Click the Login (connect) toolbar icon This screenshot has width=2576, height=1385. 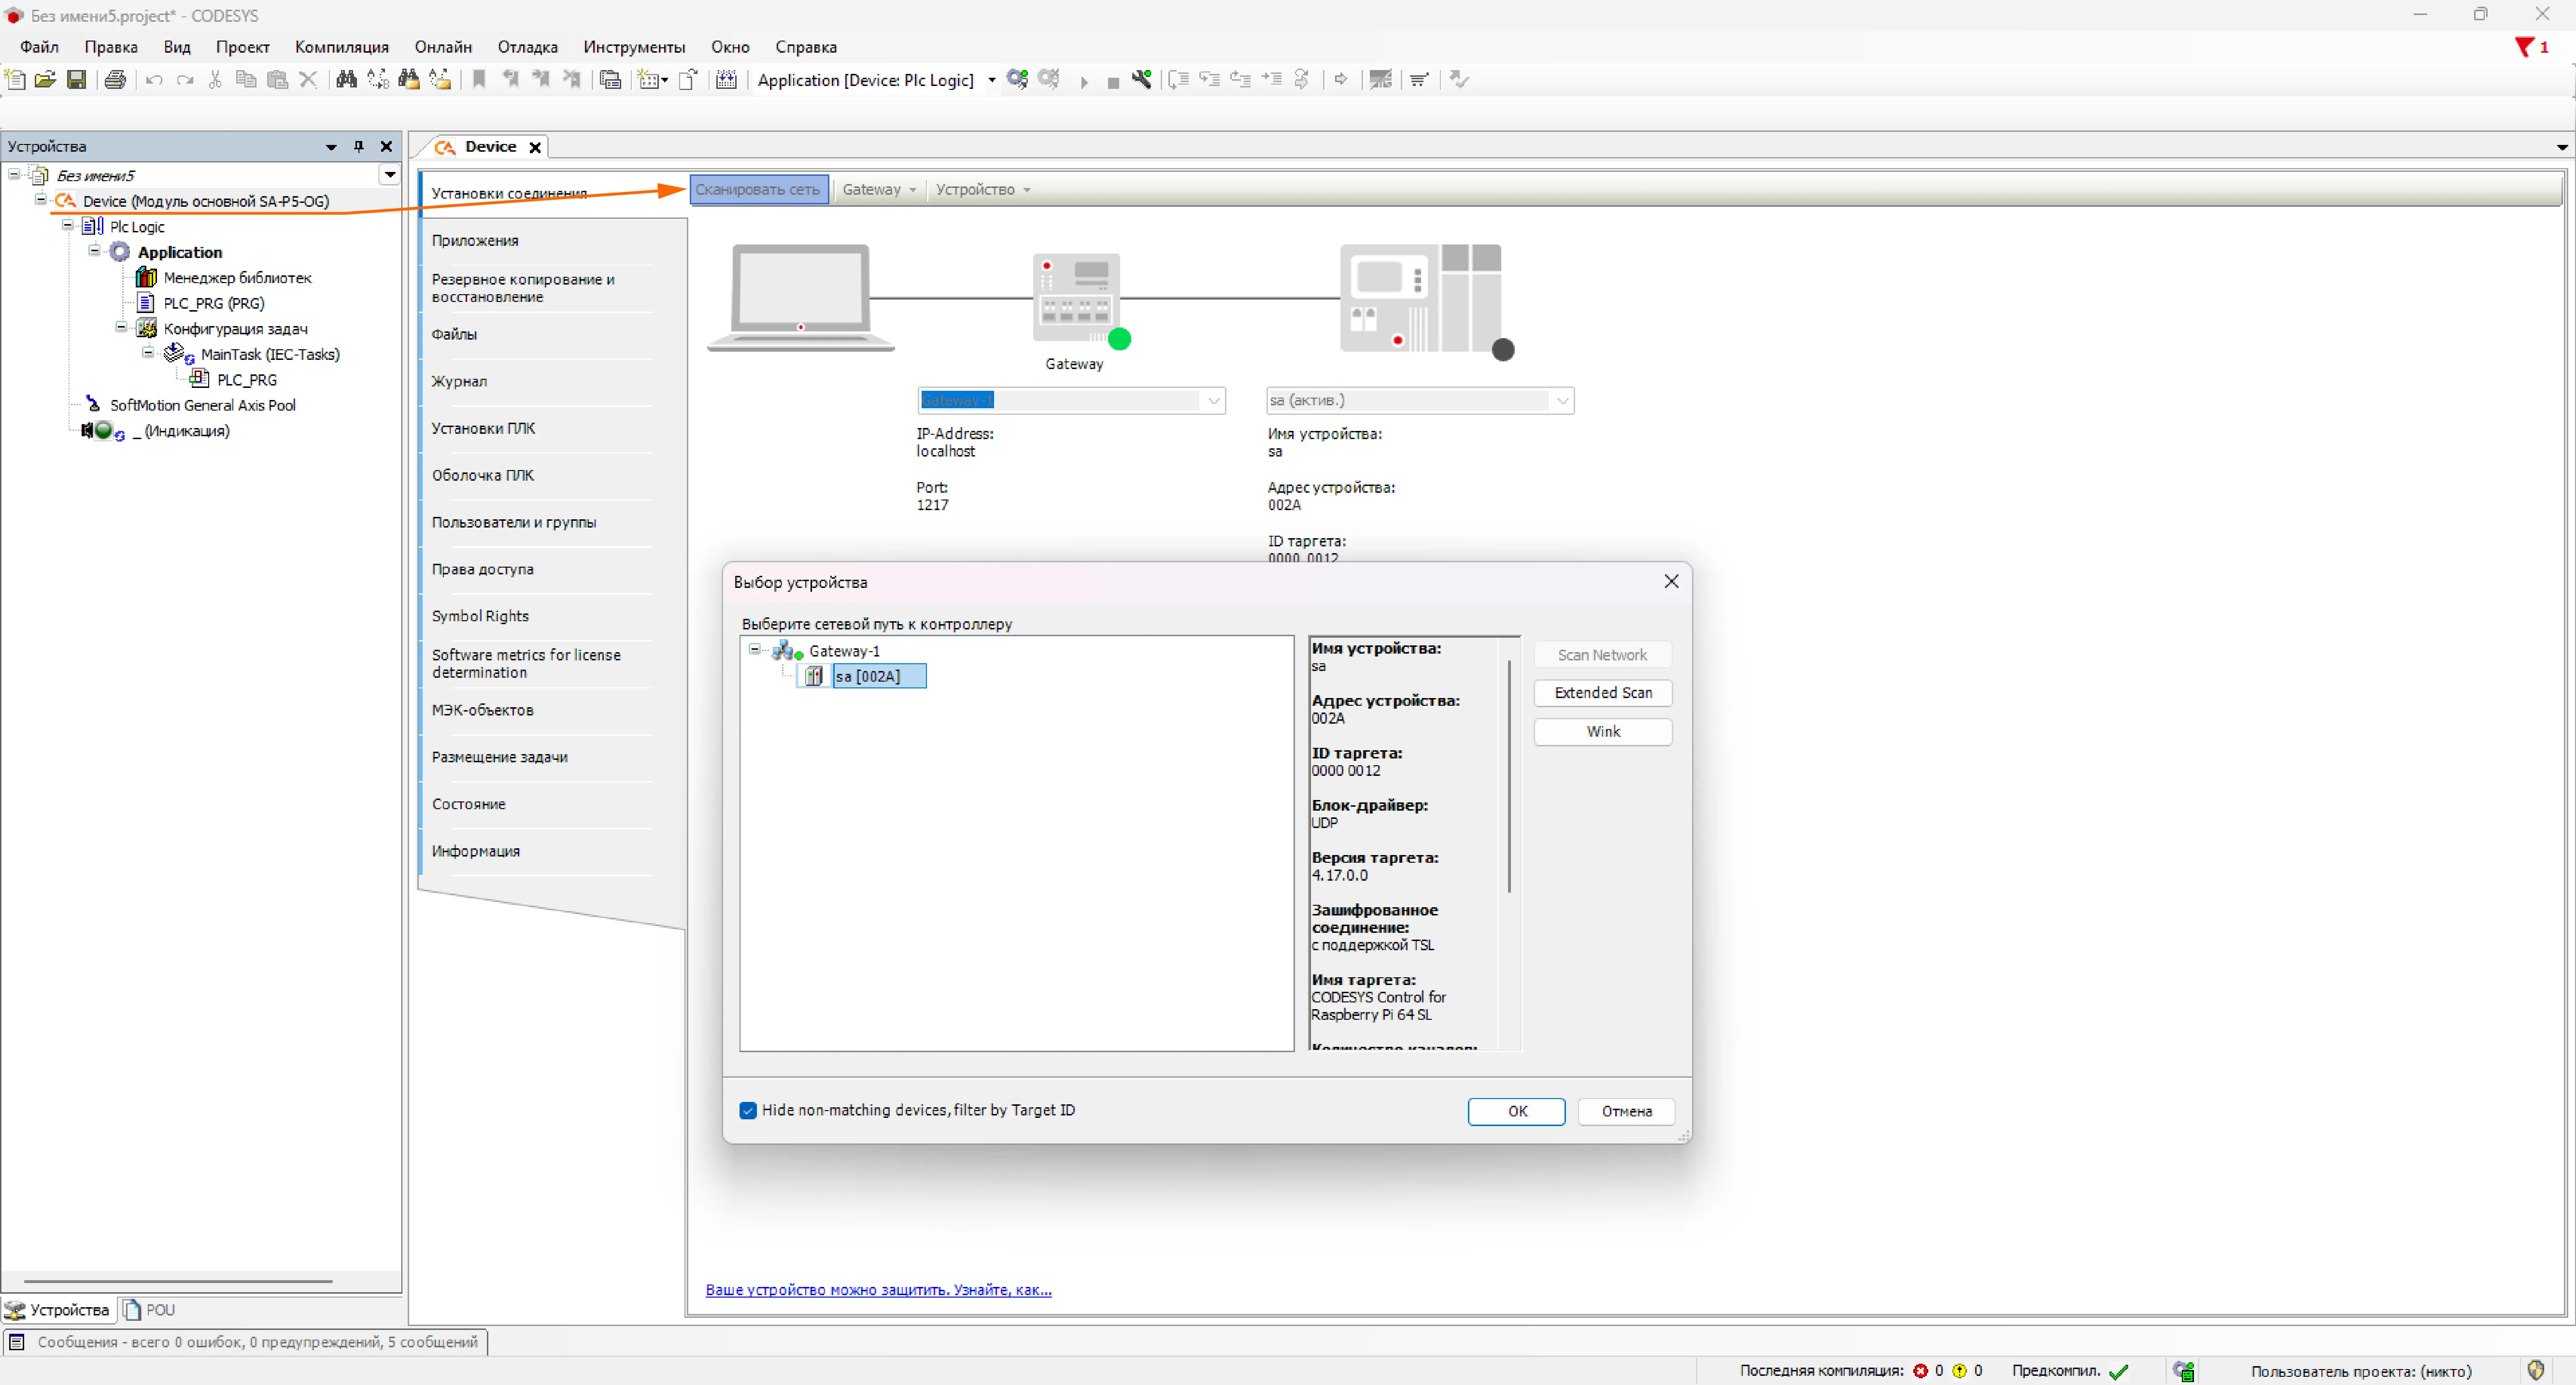1018,80
